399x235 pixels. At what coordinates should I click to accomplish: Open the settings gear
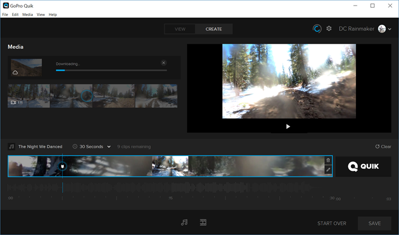(x=329, y=28)
